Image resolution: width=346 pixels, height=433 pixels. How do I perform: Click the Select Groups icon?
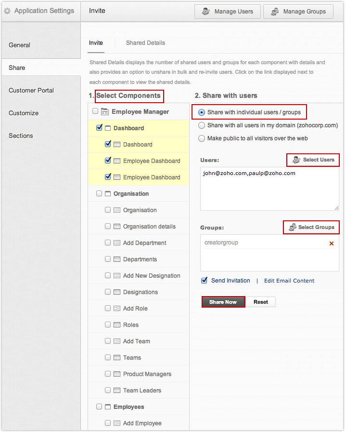pyautogui.click(x=292, y=228)
